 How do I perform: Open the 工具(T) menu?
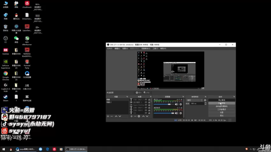(155, 49)
